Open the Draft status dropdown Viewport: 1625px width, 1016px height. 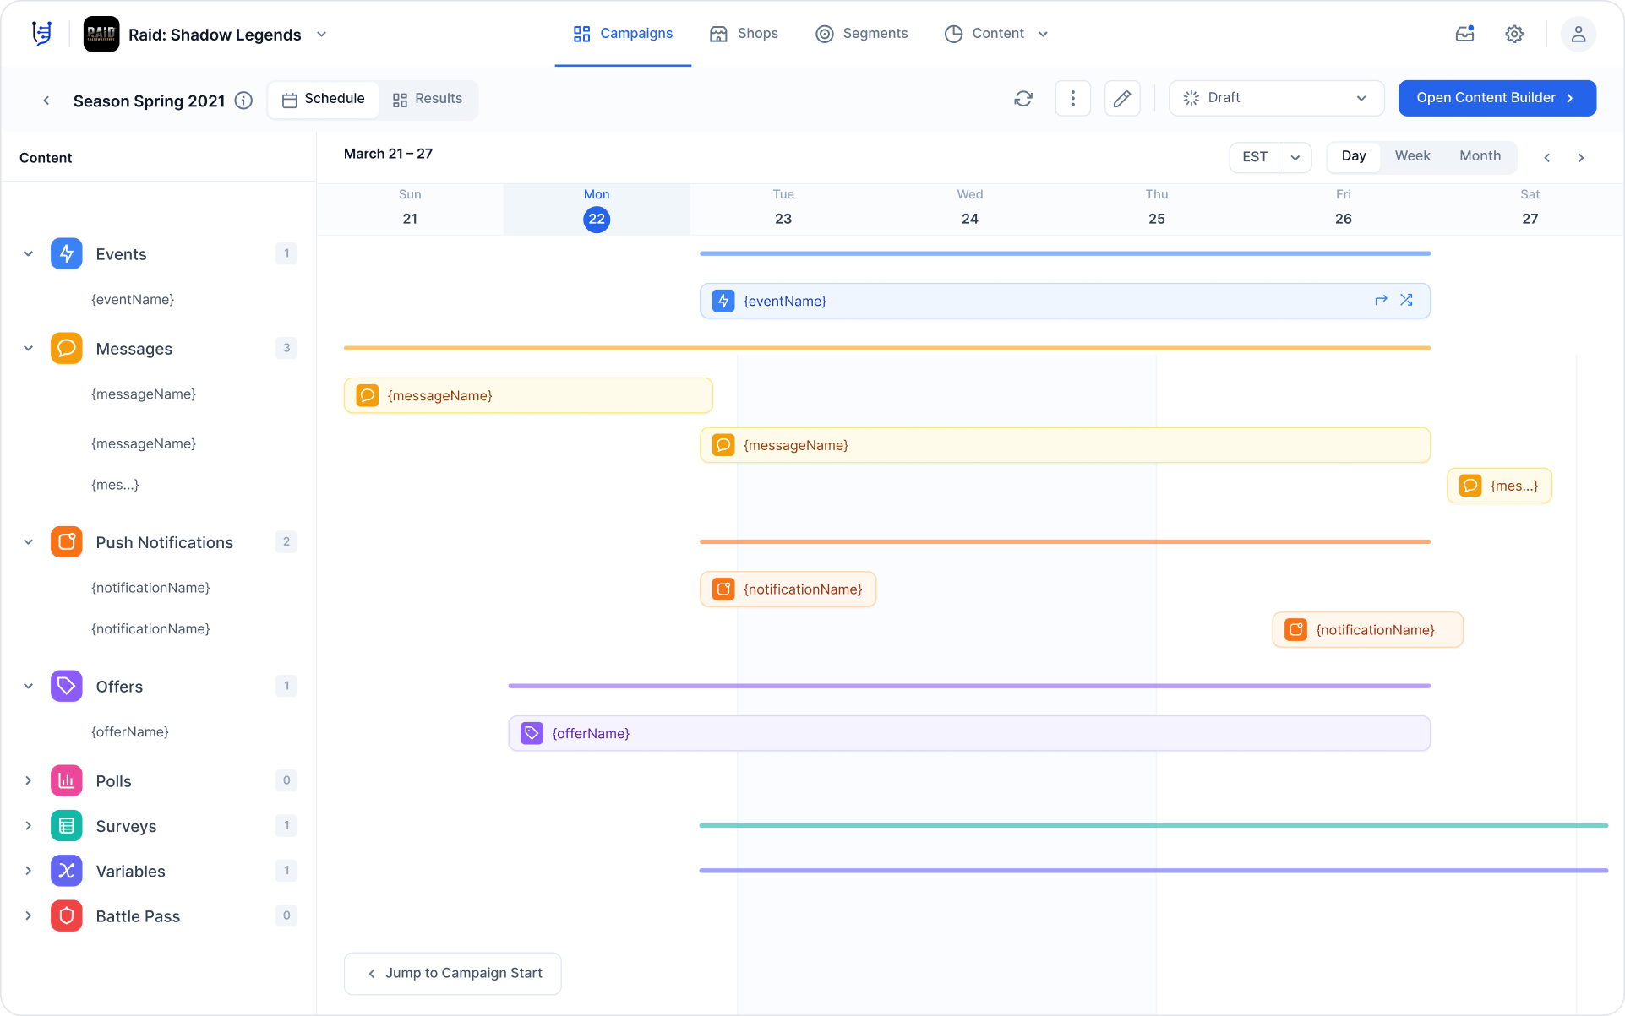pos(1275,98)
